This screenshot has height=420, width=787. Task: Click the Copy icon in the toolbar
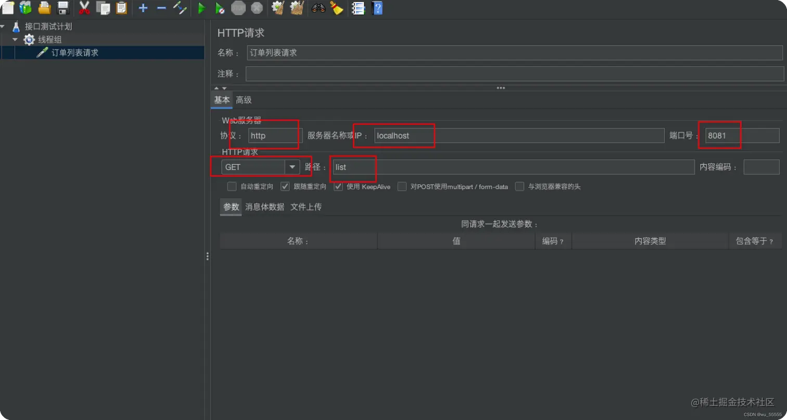point(103,8)
